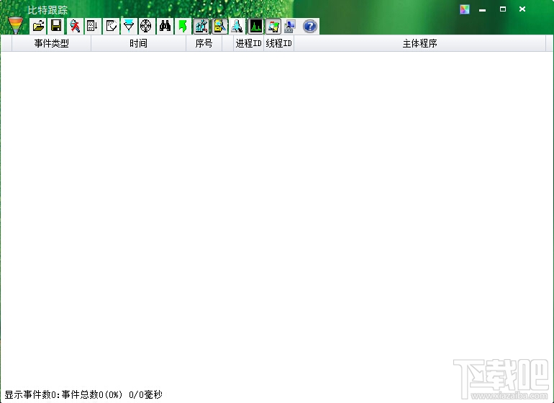The width and height of the screenshot is (554, 403).
Task: Clear the event list with the eraser icon
Action: pos(111,26)
